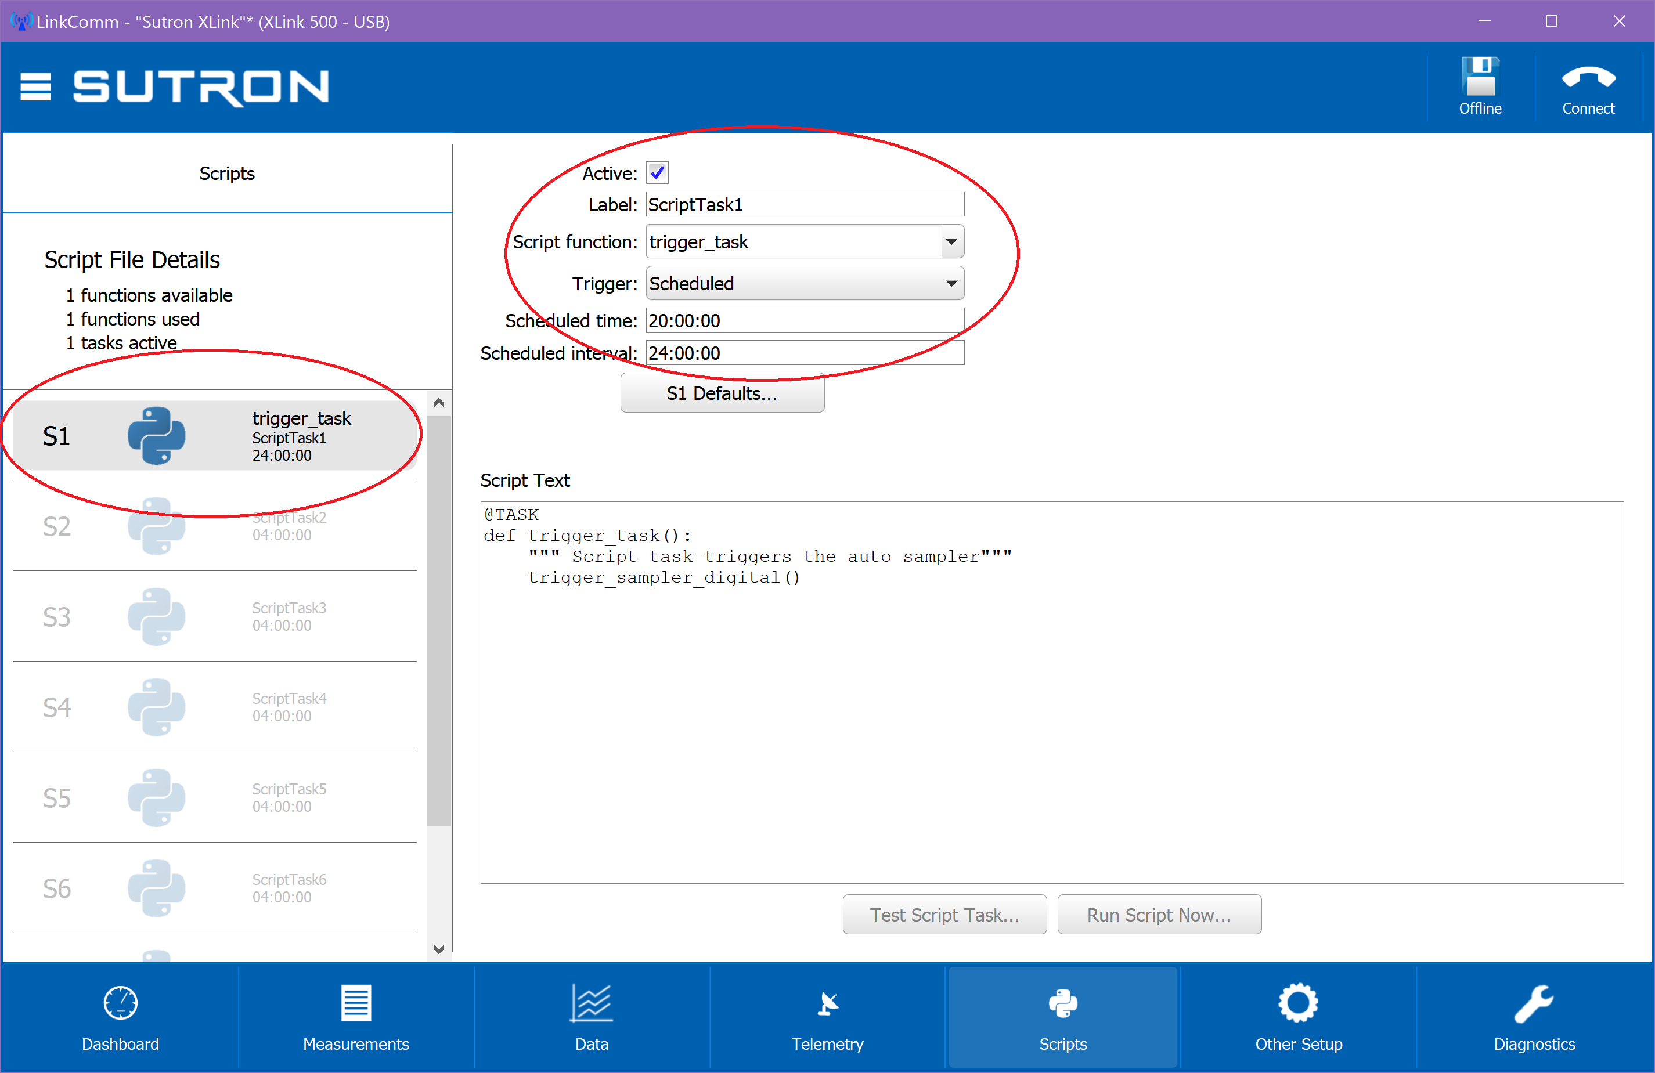Toggle the Active checkbox
The height and width of the screenshot is (1073, 1655).
(x=657, y=172)
